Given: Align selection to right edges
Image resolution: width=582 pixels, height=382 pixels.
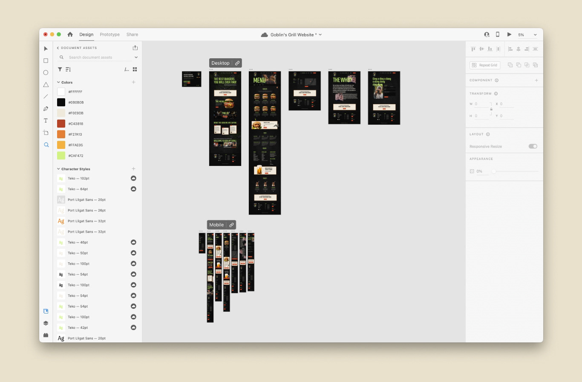Looking at the screenshot, I should pyautogui.click(x=527, y=49).
